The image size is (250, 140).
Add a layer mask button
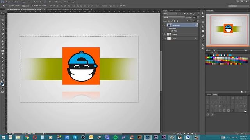click(x=181, y=134)
